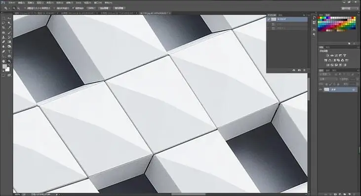
Task: Click the canvas horizontal scrollbar thumb
Action: click(x=189, y=195)
